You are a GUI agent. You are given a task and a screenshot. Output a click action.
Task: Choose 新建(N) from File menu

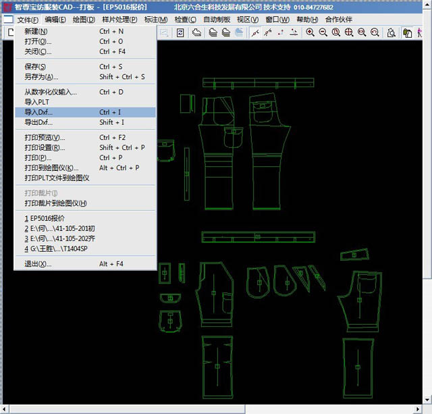86,32
